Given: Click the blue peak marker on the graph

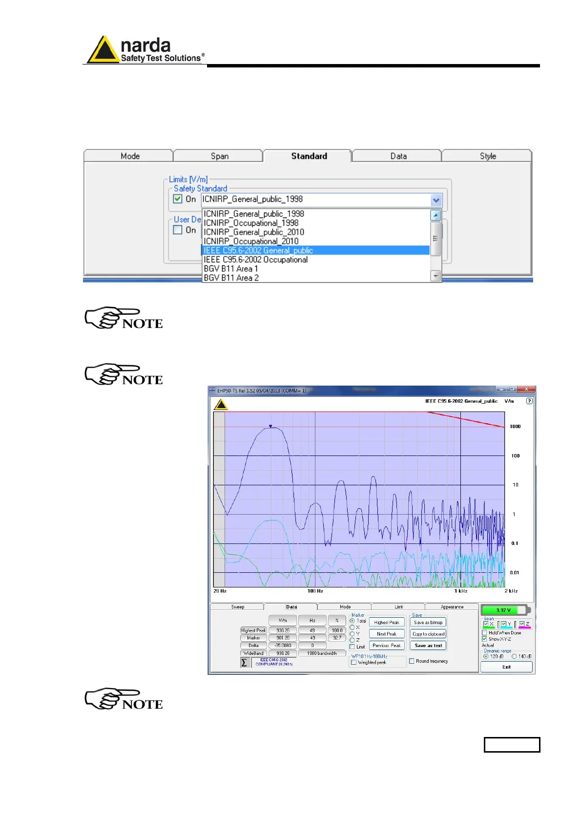Looking at the screenshot, I should [x=270, y=426].
